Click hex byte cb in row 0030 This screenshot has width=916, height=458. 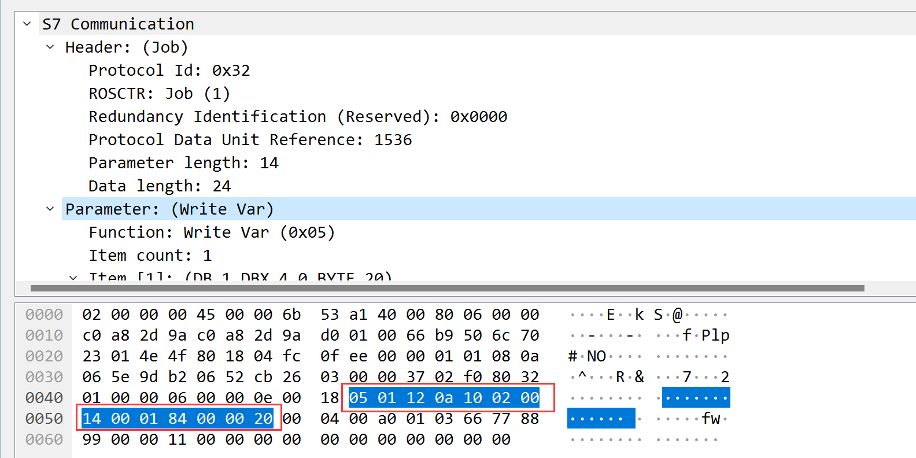coord(263,377)
